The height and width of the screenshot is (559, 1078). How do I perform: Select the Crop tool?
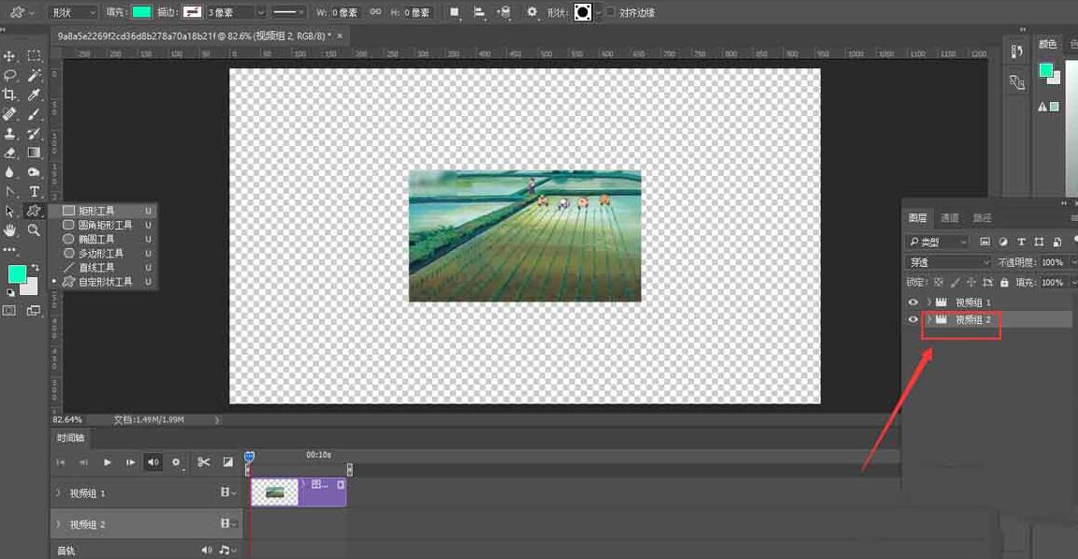[10, 95]
